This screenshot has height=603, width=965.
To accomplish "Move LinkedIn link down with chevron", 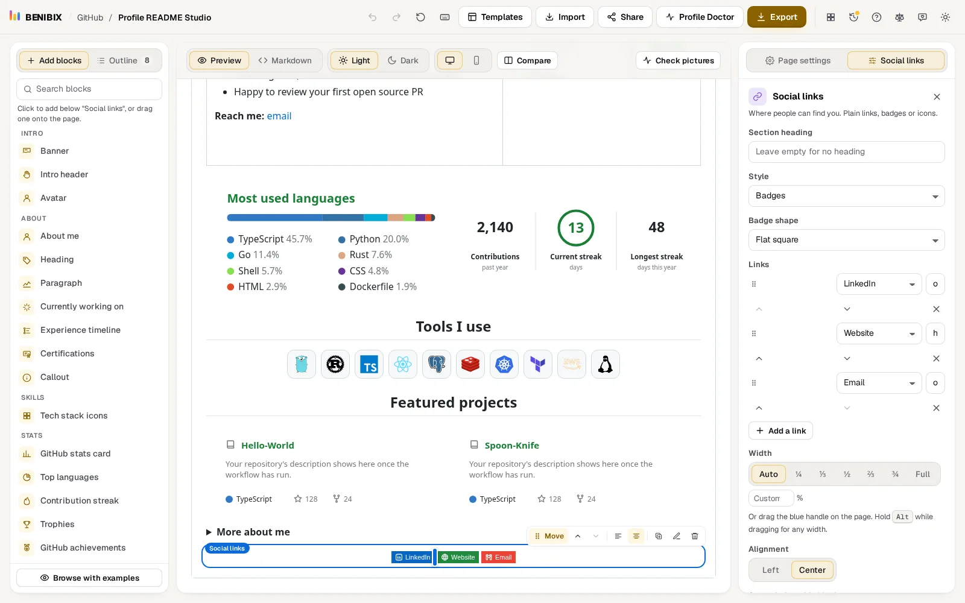I will coord(847,309).
